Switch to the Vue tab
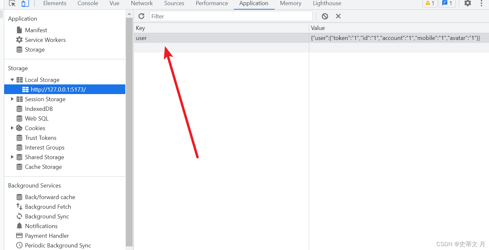The height and width of the screenshot is (250, 489). click(x=114, y=3)
